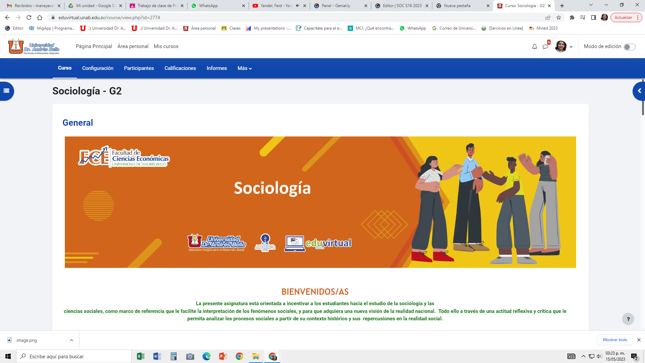Expand the image.png download options chevron
Viewport: 645px width, 363px height.
[x=72, y=340]
